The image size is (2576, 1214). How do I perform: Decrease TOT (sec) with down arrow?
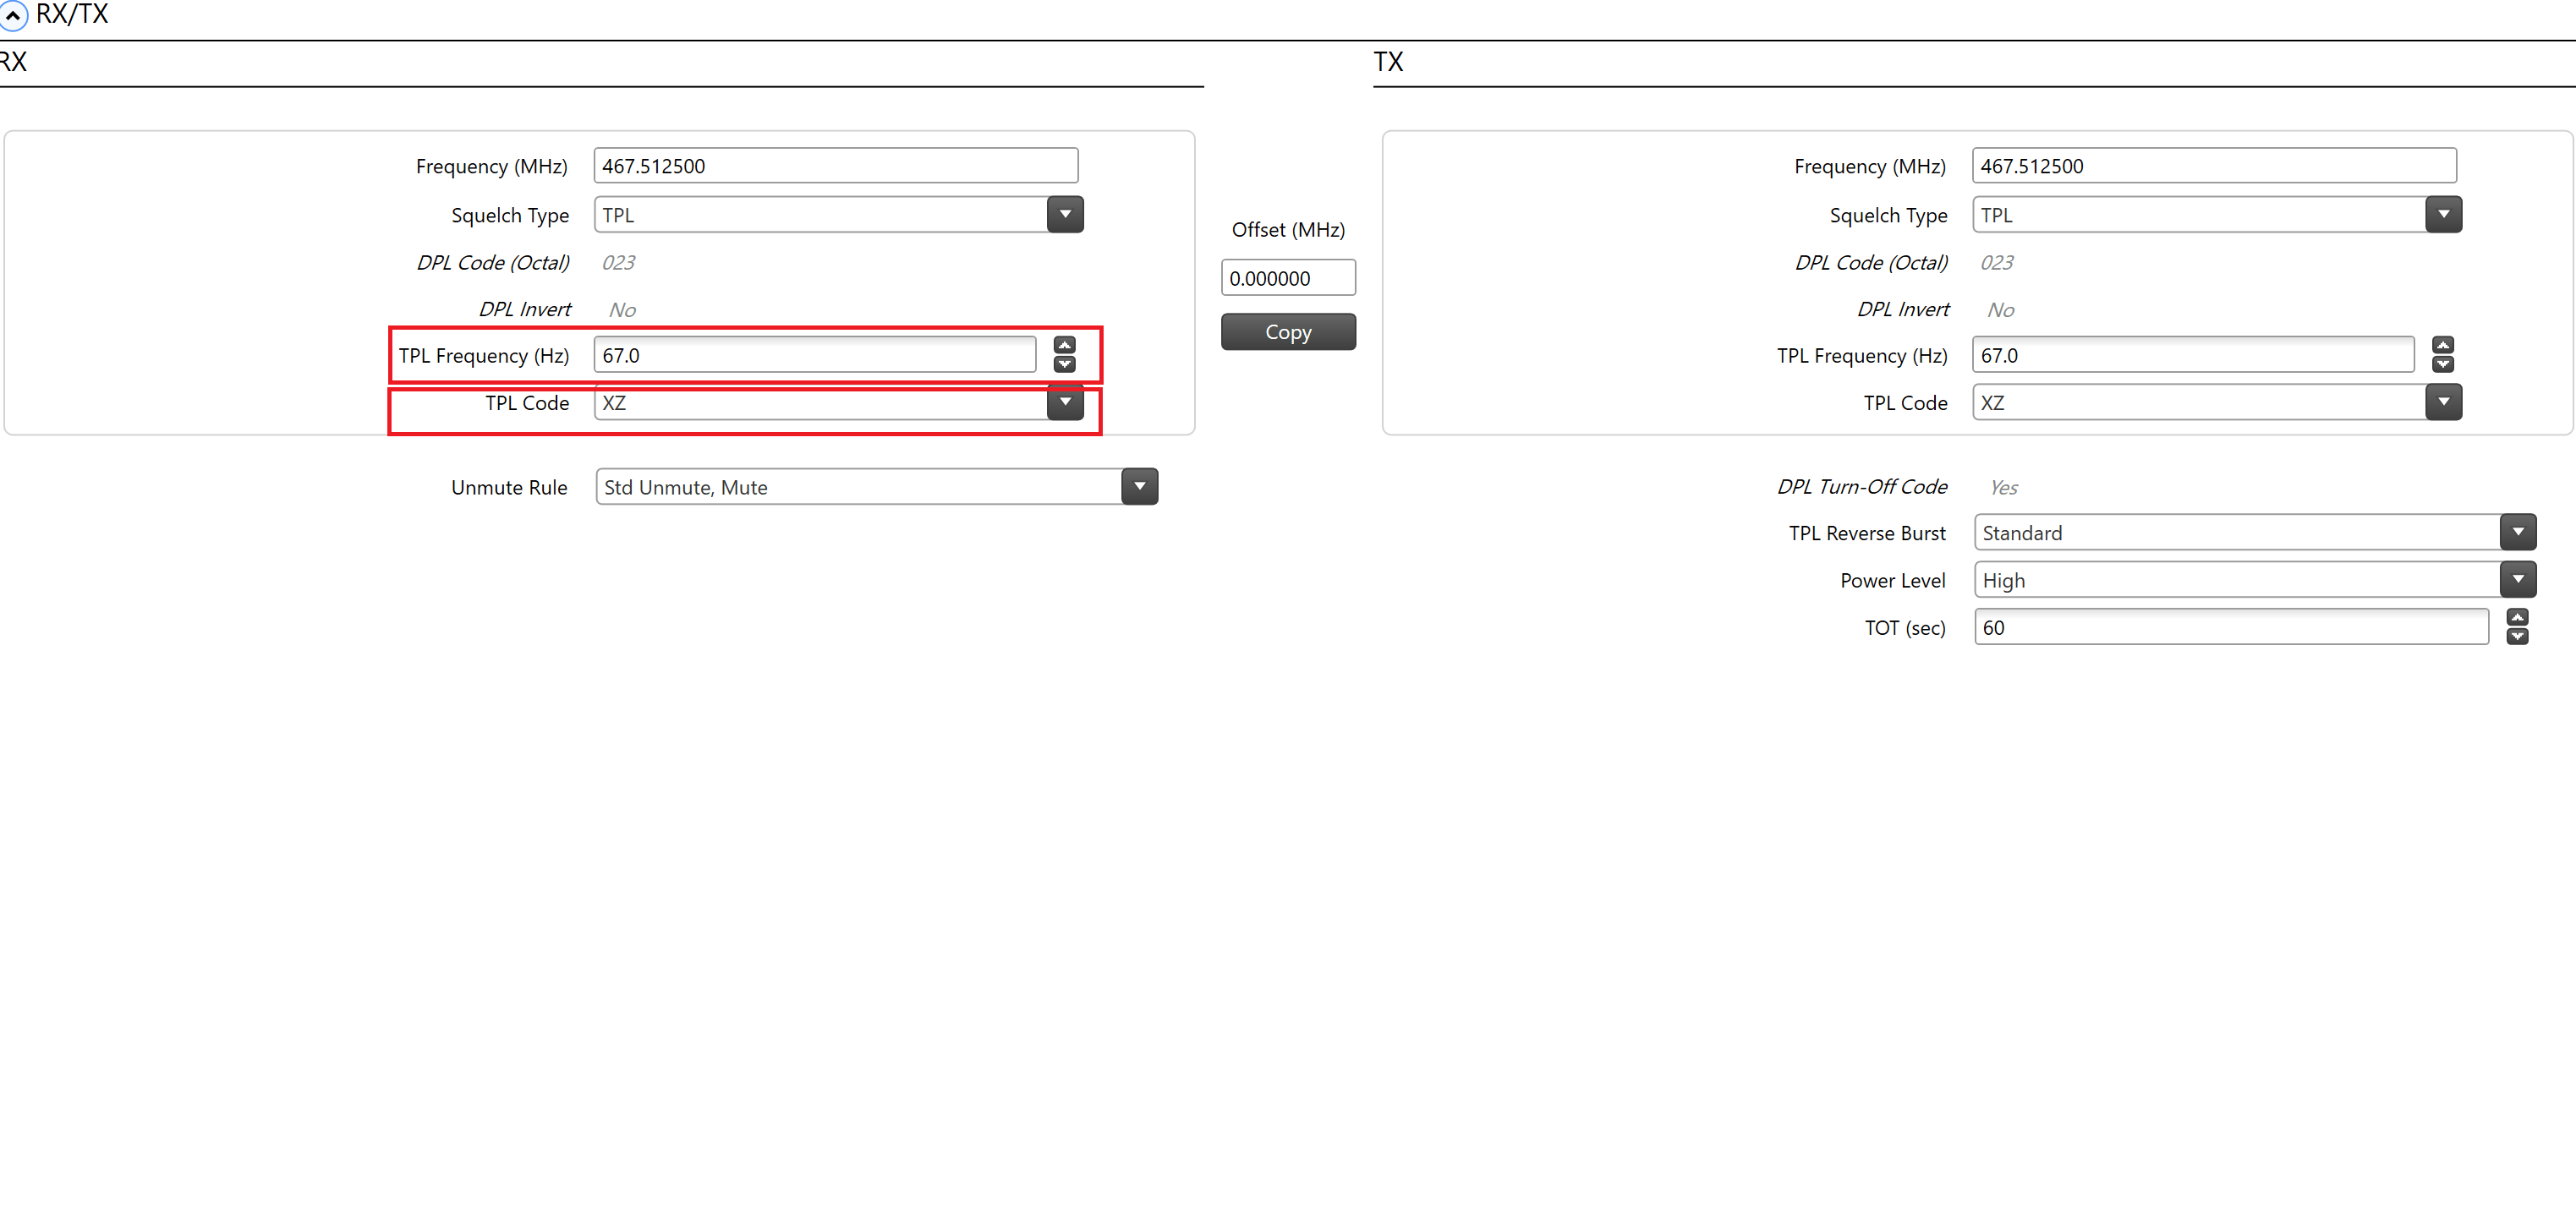click(x=2517, y=637)
